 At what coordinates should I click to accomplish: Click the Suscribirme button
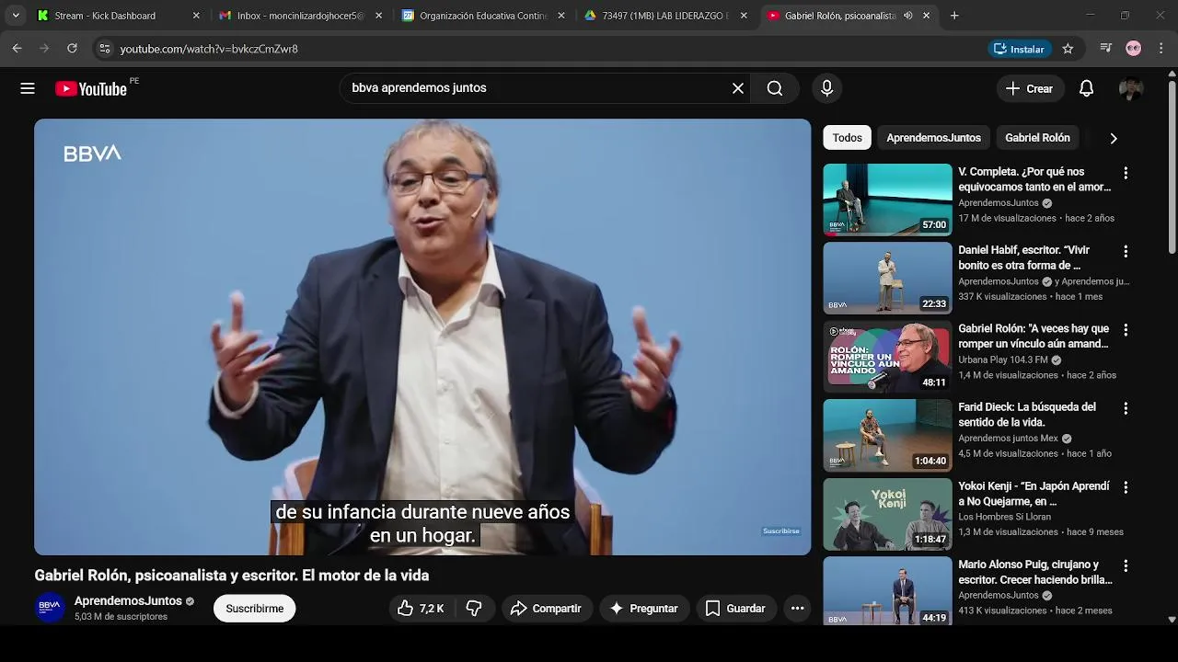point(255,609)
